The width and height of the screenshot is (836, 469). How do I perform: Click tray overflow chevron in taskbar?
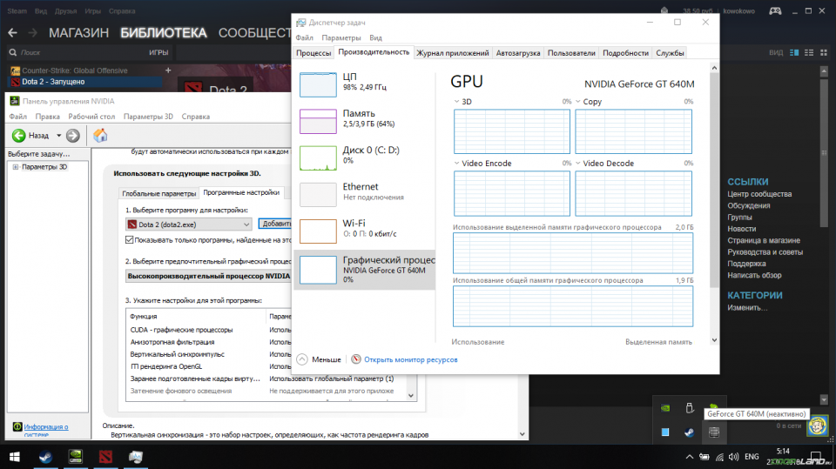click(690, 457)
